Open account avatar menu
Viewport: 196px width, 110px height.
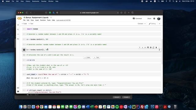159,19
